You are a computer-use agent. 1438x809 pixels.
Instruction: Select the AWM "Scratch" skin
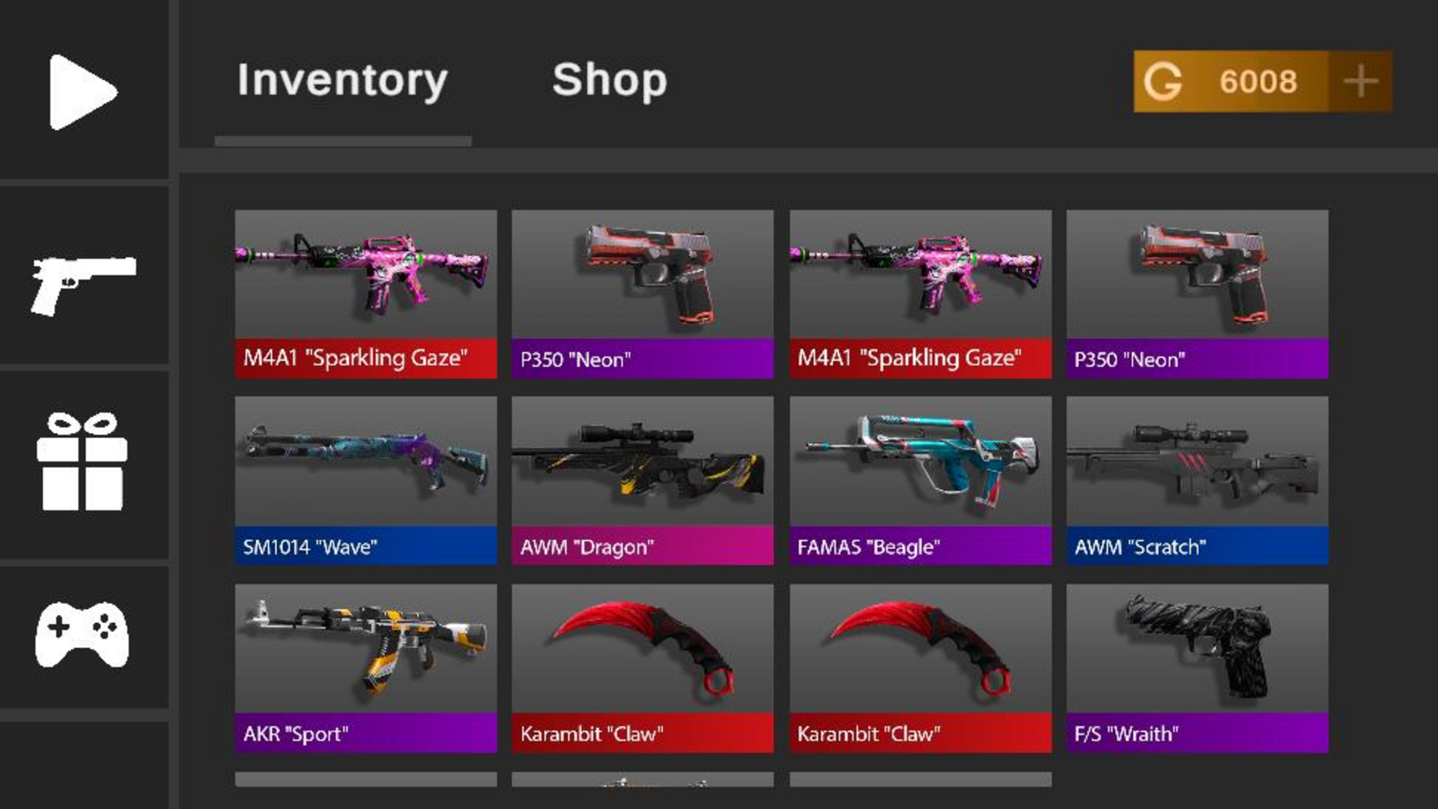coord(1197,480)
